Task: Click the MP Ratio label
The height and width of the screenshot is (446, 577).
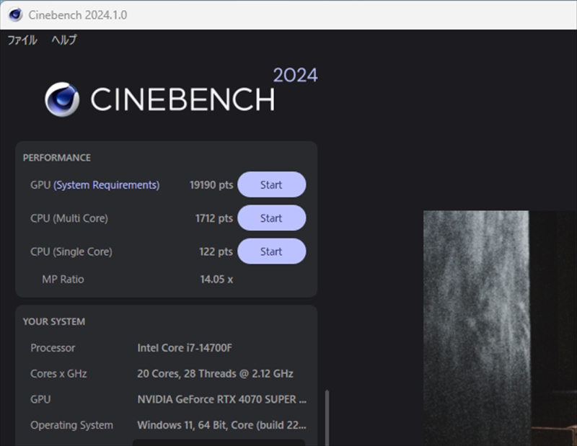Action: (63, 280)
